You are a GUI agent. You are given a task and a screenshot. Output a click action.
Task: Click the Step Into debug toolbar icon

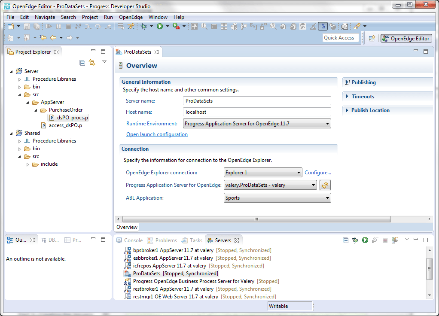88,26
